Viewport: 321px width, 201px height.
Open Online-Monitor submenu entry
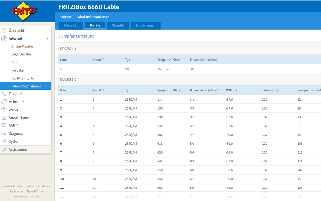click(x=22, y=47)
